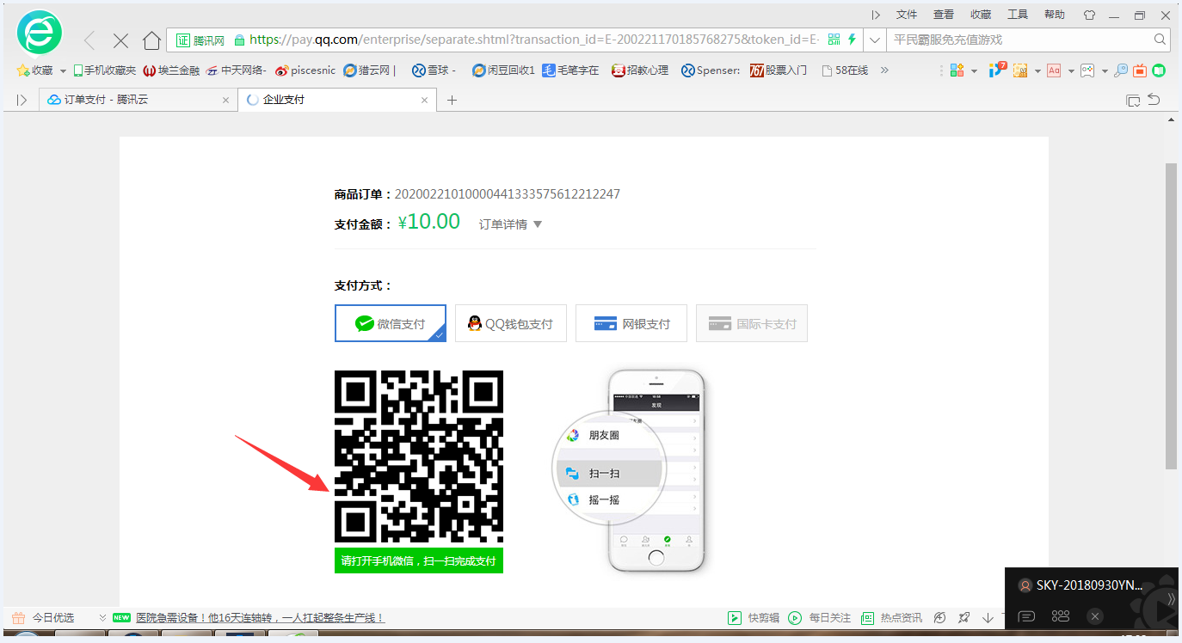
Task: Open the 查看 menu
Action: click(x=944, y=15)
